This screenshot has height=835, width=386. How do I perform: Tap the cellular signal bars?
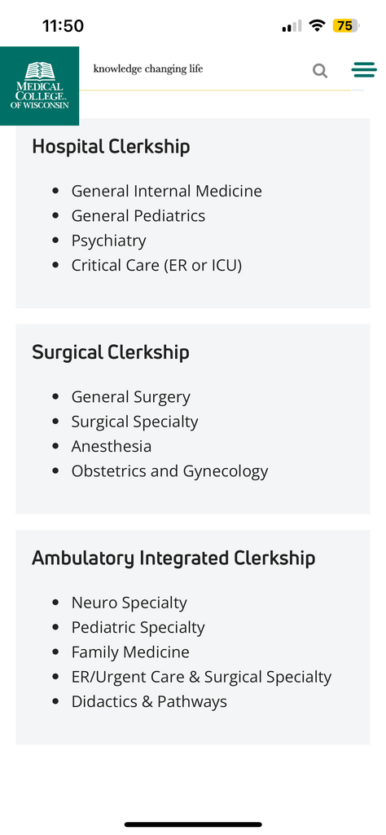(292, 26)
